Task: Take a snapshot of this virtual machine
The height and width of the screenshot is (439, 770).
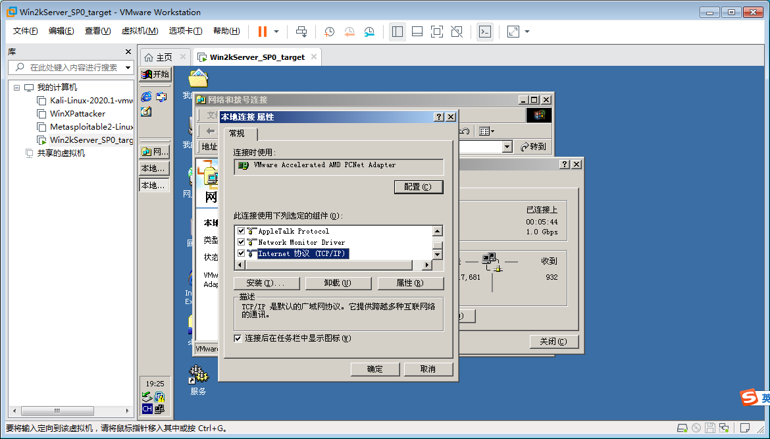Action: pyautogui.click(x=330, y=32)
